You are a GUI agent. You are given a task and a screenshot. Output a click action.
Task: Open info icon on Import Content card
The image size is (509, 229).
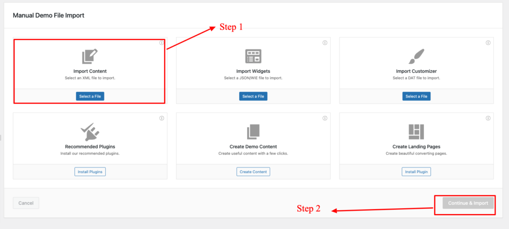point(162,43)
